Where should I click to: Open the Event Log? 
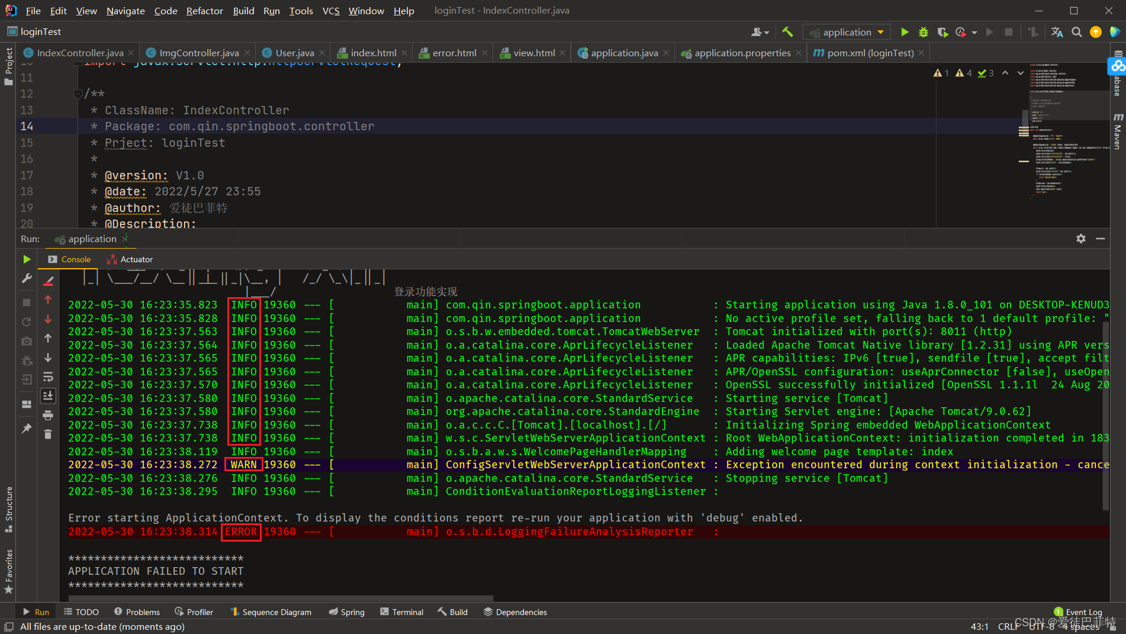click(x=1078, y=612)
